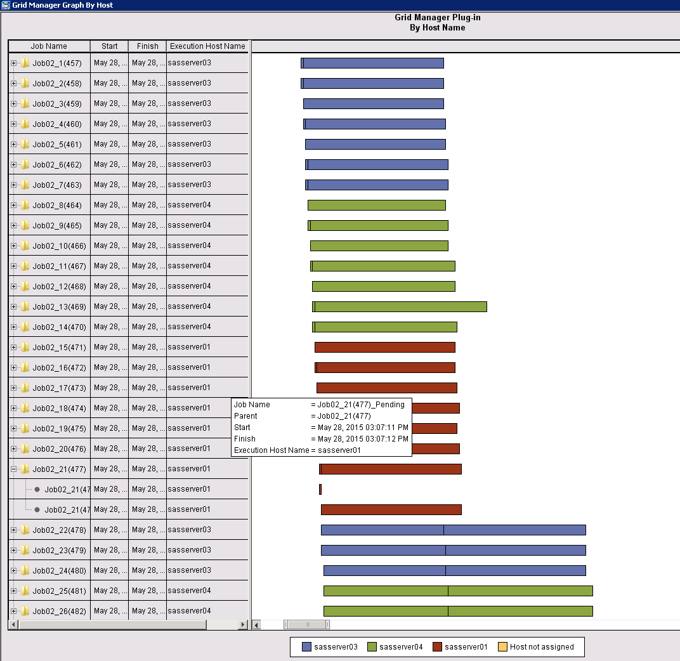Select the Job02_2(458) folder icon
This screenshot has width=680, height=661.
point(25,83)
